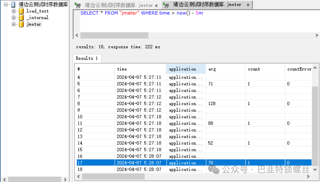Click query editor scroll left arrow
Image resolution: width=320 pixels, height=182 pixels.
click(77, 35)
